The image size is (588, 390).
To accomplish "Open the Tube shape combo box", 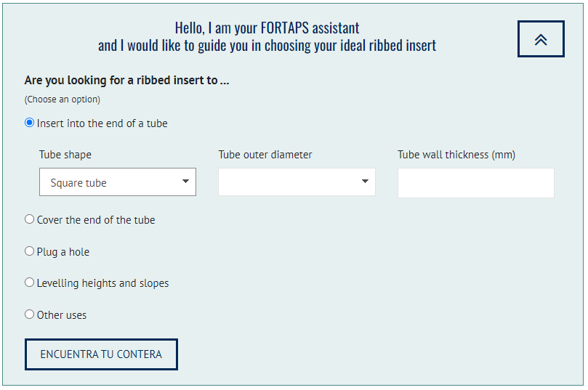I will pyautogui.click(x=117, y=182).
